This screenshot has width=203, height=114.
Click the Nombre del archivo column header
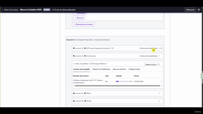click(x=81, y=76)
